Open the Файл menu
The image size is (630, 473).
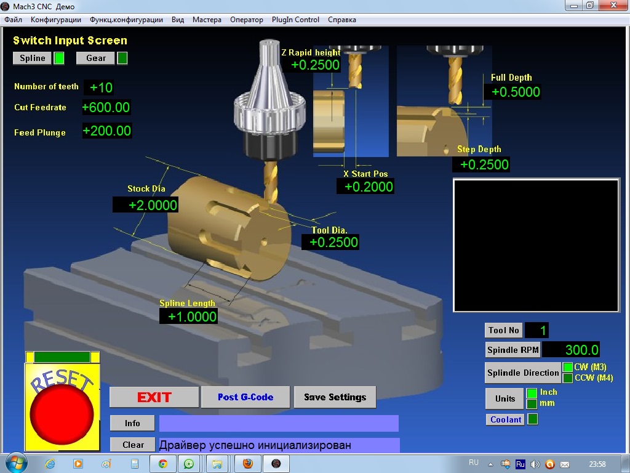[x=14, y=20]
